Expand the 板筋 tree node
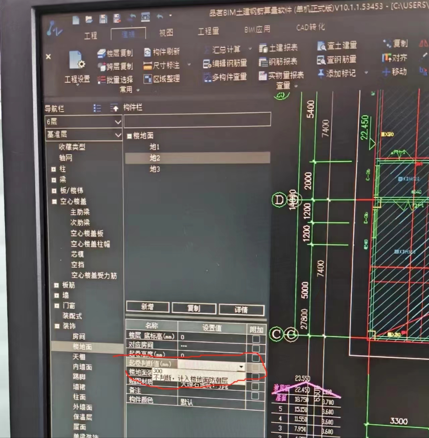 (x=56, y=285)
